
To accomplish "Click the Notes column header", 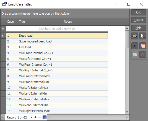I will 85,21.
